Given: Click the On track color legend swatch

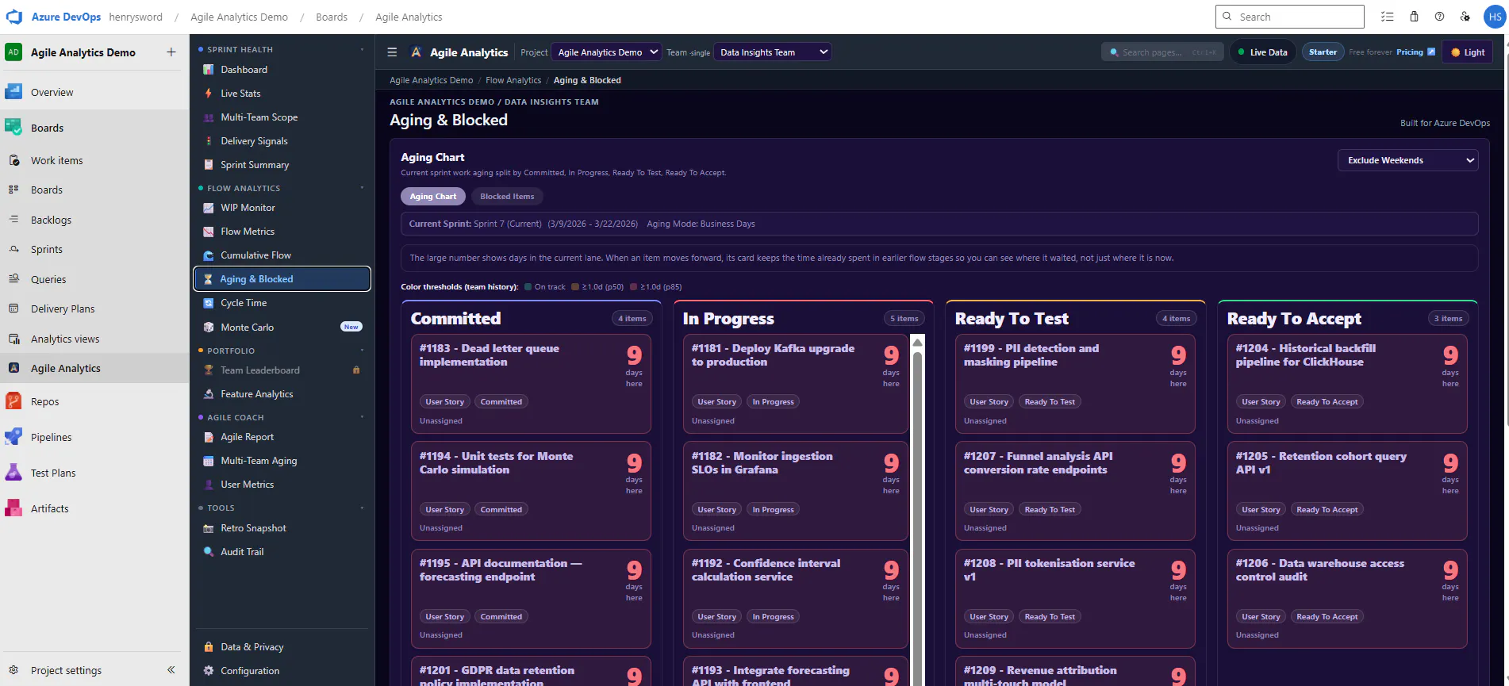Looking at the screenshot, I should (528, 287).
